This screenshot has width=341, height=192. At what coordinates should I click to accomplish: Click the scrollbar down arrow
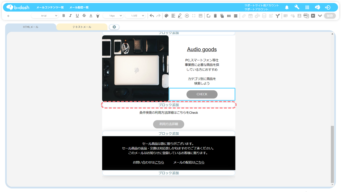click(x=332, y=185)
